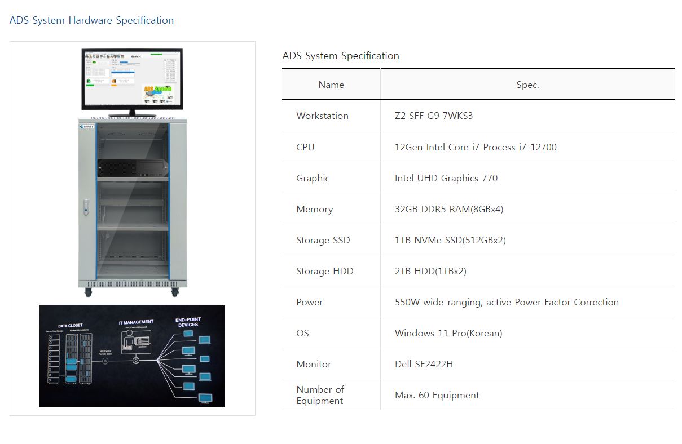Click the Spec. column header
The width and height of the screenshot is (682, 444).
pos(527,85)
